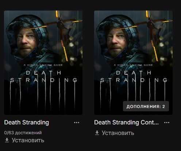Image resolution: width=181 pixels, height=151 pixels.
Task: Click download arrow icon under Death Stranding achievements
Action: (x=7, y=140)
